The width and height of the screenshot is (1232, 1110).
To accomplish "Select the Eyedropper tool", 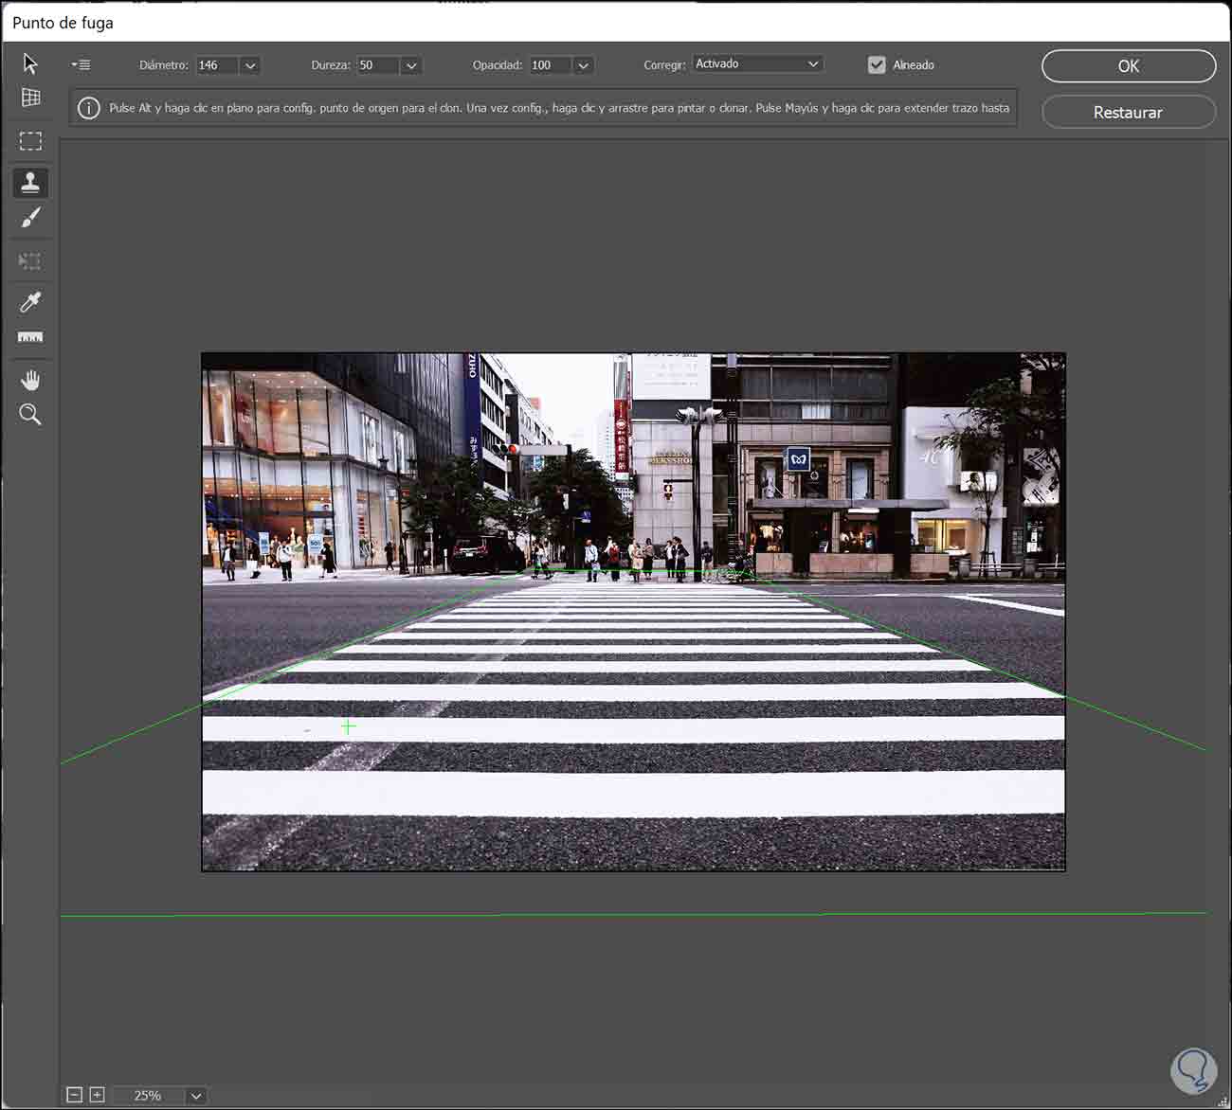I will pos(30,301).
